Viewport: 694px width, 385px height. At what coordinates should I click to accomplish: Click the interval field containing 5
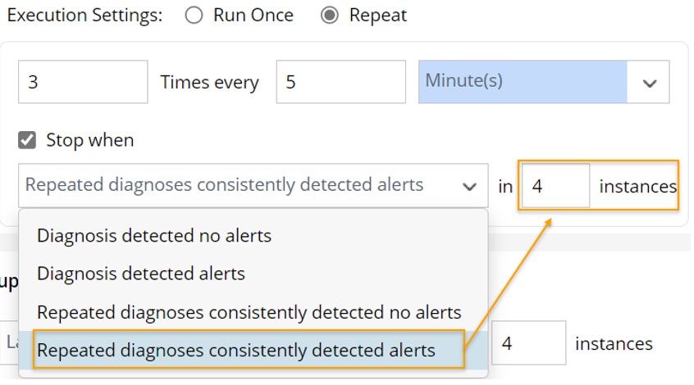340,82
